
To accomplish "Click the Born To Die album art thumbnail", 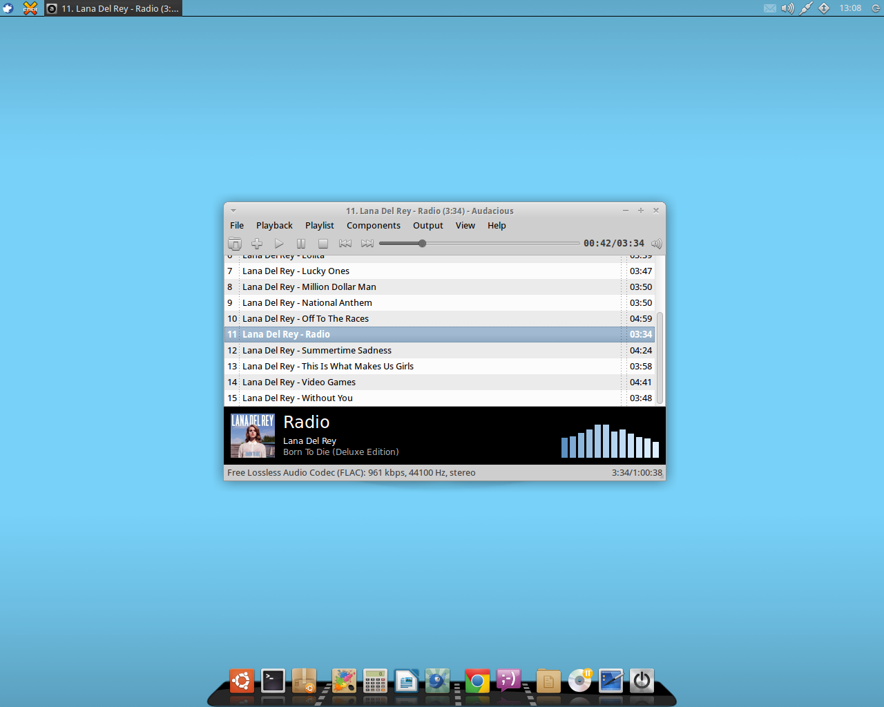I will point(253,436).
